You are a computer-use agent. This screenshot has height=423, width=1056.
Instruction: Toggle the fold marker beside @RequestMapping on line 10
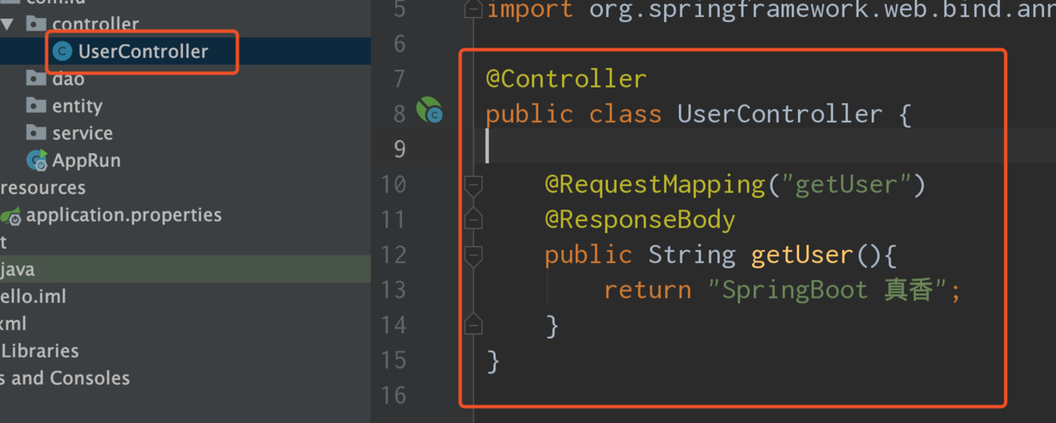(473, 184)
